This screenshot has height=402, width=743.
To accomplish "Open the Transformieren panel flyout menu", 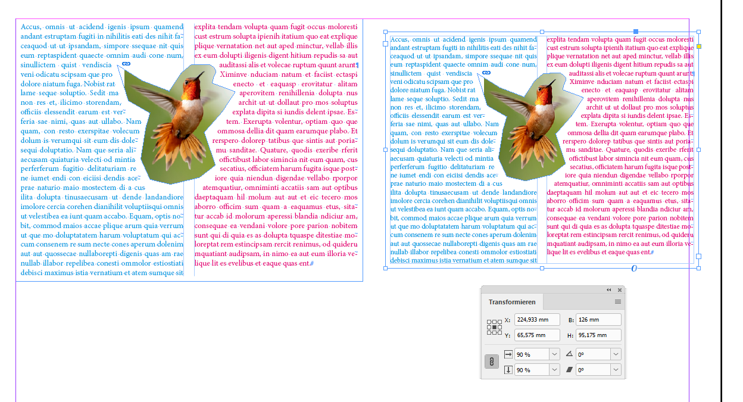I will tap(618, 302).
